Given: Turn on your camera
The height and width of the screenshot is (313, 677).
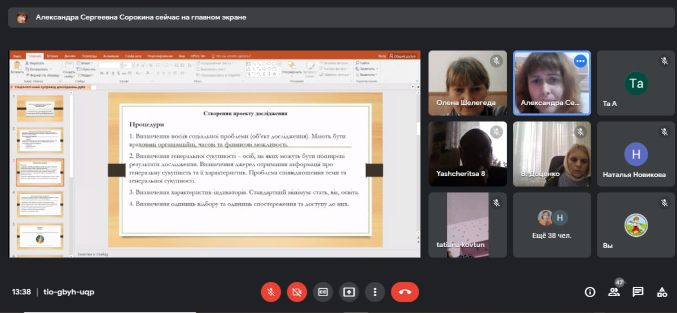Looking at the screenshot, I should [x=297, y=292].
